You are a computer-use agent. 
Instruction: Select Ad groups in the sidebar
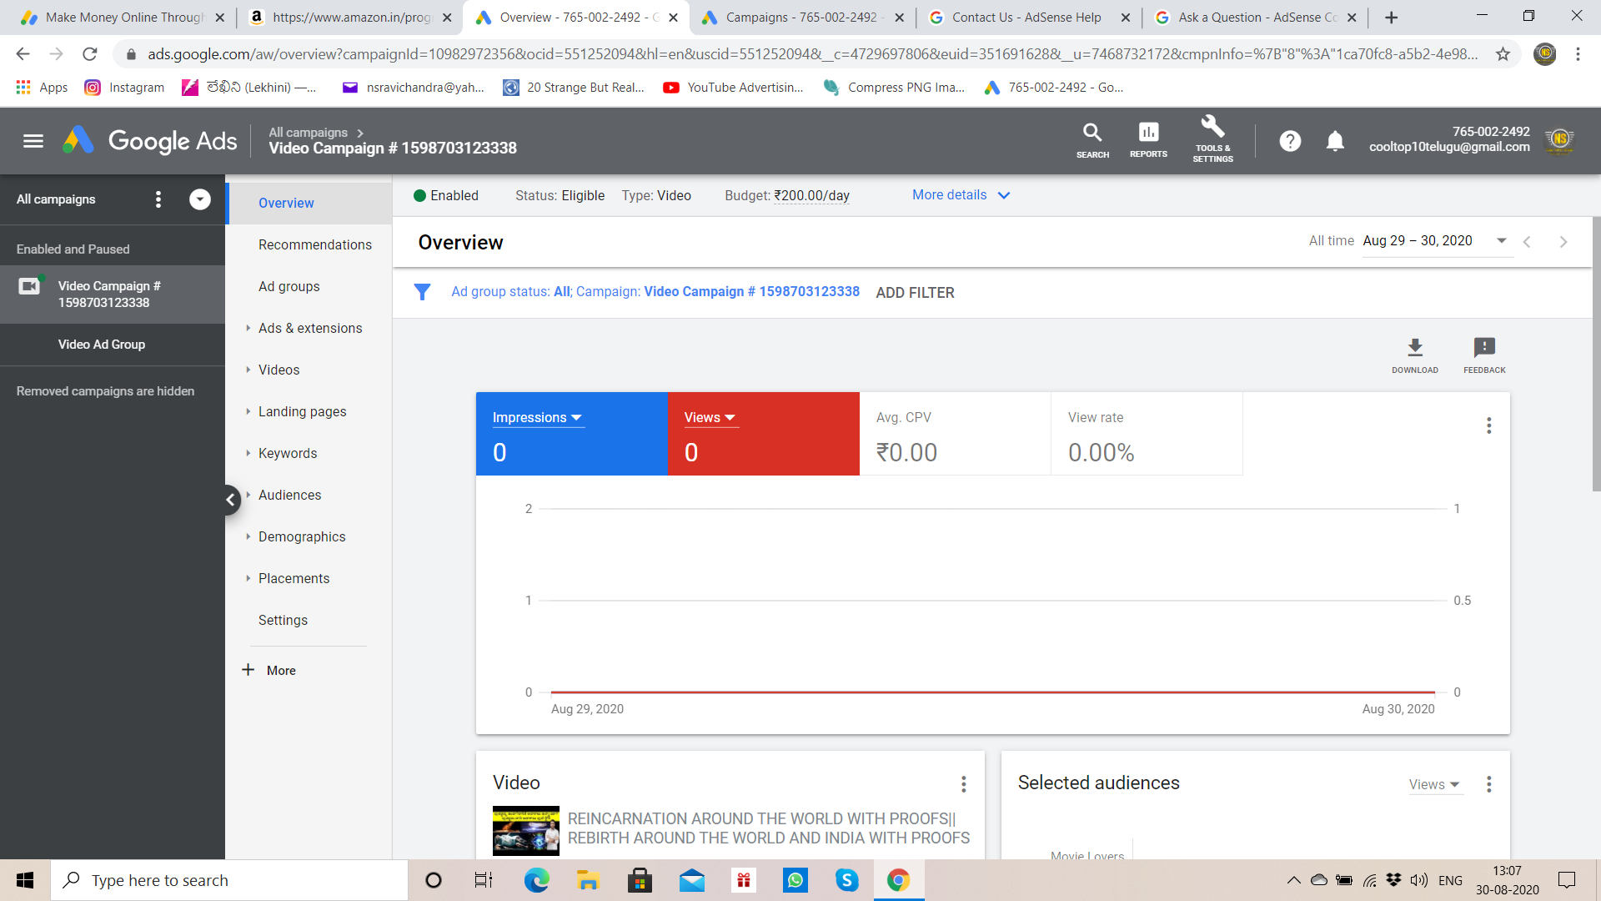[x=289, y=286]
